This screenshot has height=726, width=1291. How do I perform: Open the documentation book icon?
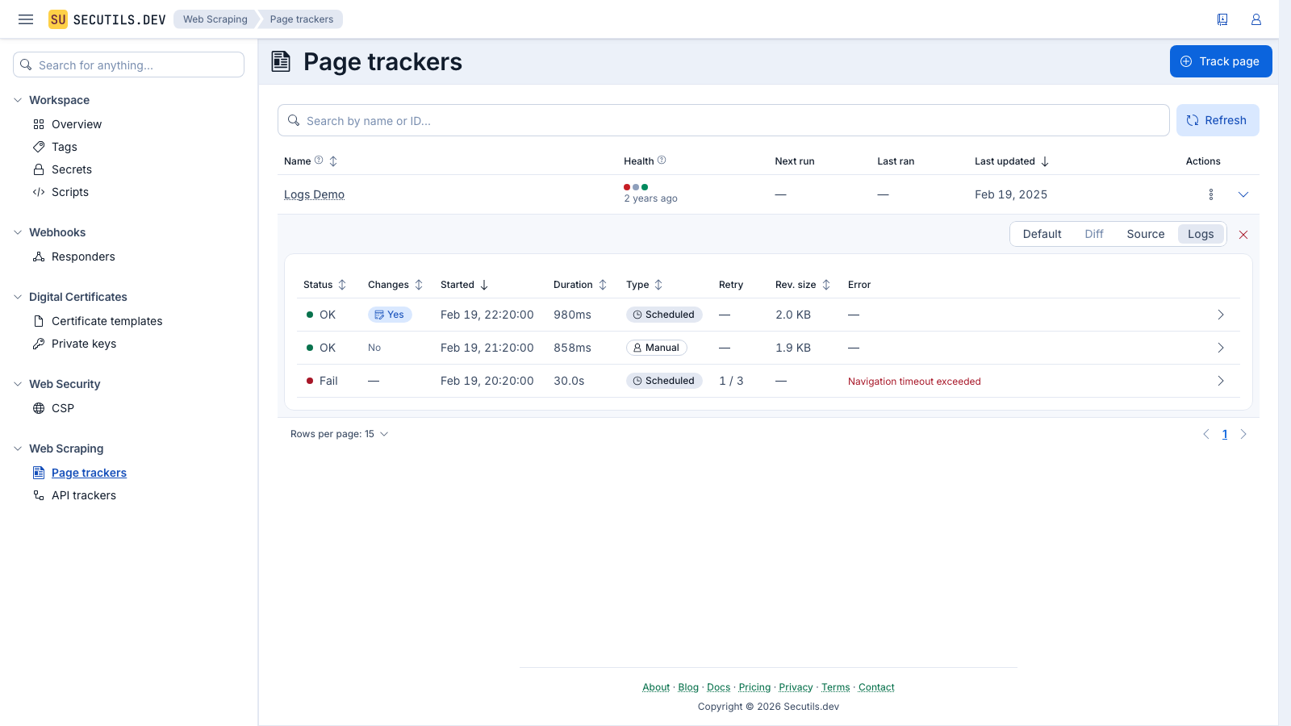point(1222,19)
